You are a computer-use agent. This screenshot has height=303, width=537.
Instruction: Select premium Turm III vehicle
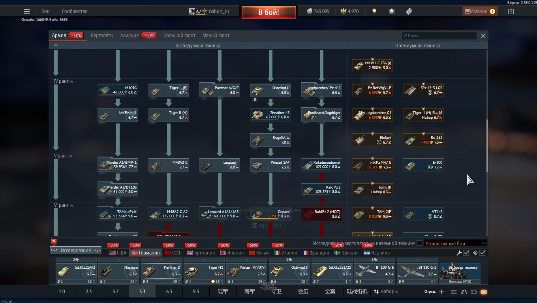coord(372,190)
